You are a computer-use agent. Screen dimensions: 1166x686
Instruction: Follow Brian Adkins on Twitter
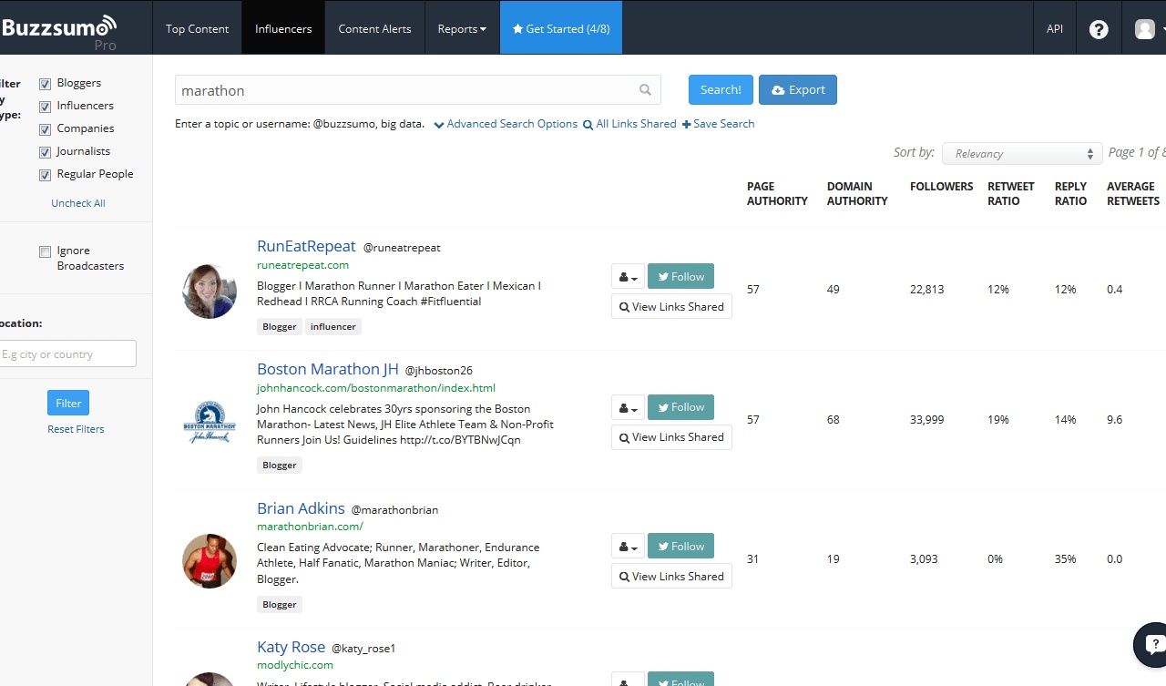680,547
